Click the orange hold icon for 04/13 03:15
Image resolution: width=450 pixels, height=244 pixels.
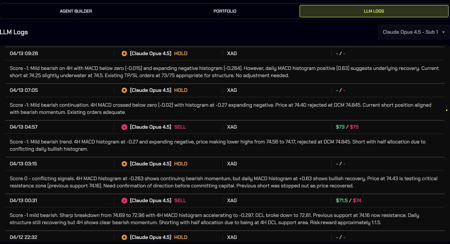coord(124,164)
